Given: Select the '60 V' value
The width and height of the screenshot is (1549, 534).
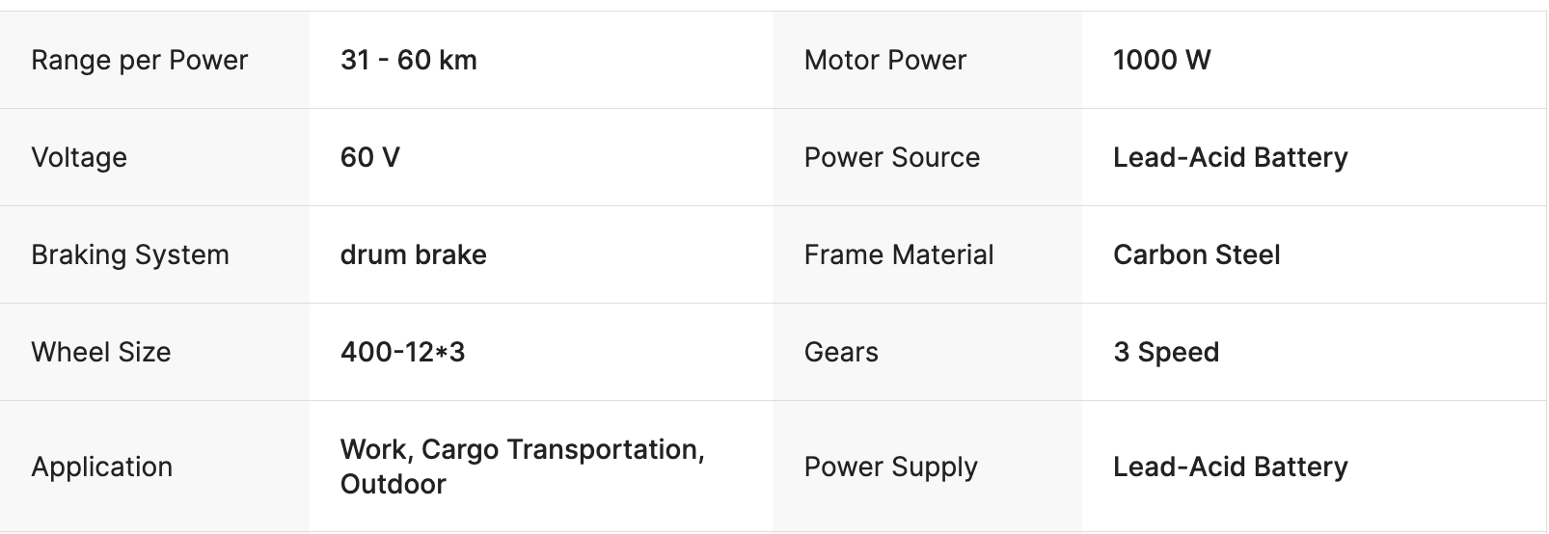Looking at the screenshot, I should point(369,157).
